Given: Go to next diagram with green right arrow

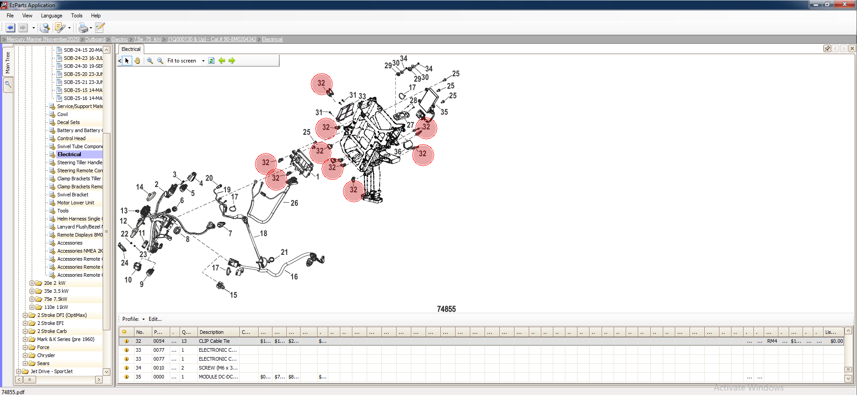Looking at the screenshot, I should 232,61.
